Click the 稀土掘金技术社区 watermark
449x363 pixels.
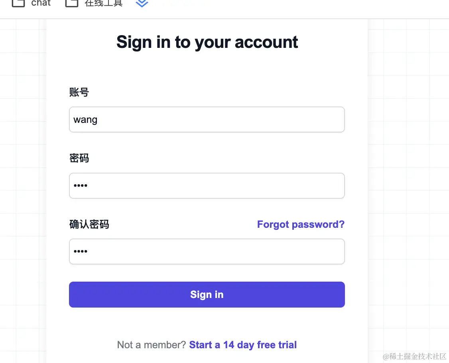[414, 356]
